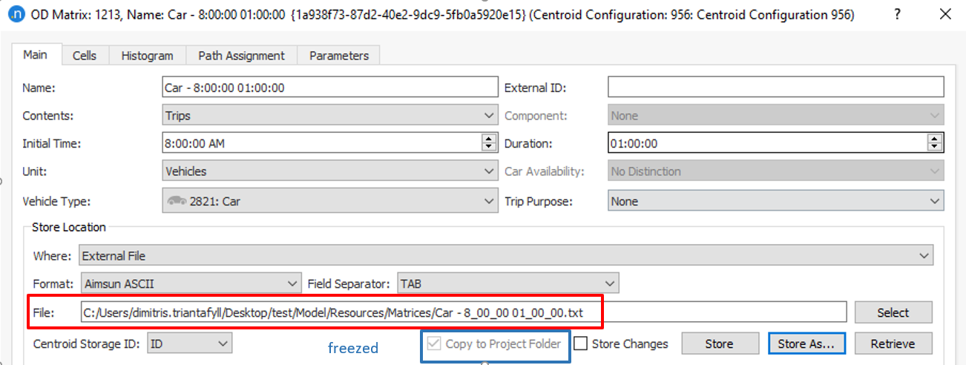Expand the Vehicle Type dropdown
The image size is (966, 365).
coord(329,201)
